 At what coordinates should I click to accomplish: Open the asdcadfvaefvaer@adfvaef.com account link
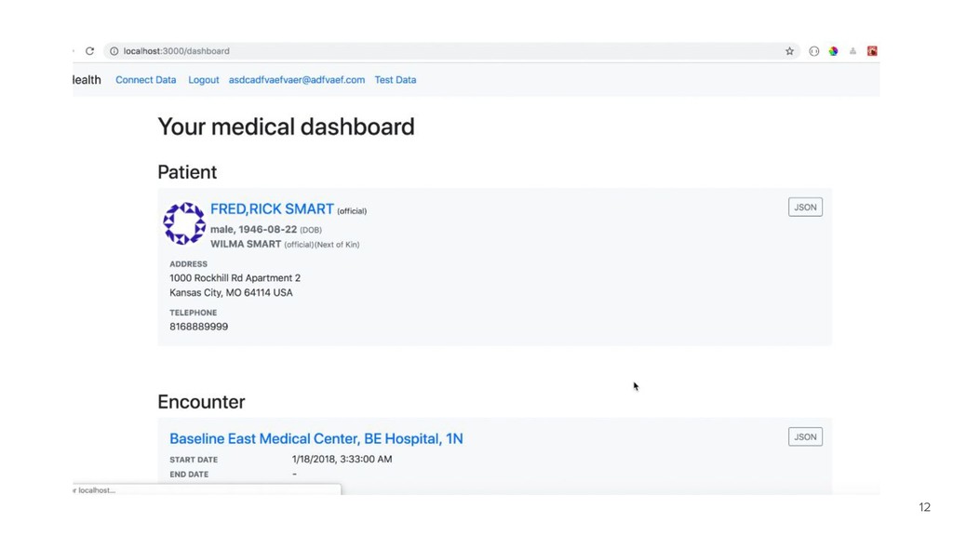(297, 80)
